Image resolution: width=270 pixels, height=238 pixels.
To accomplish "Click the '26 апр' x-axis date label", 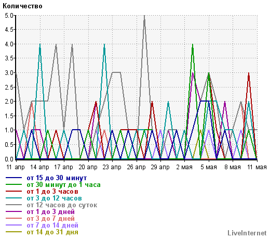I will click(136, 167).
